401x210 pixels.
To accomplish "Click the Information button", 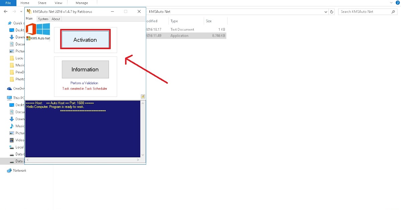I will click(x=85, y=69).
